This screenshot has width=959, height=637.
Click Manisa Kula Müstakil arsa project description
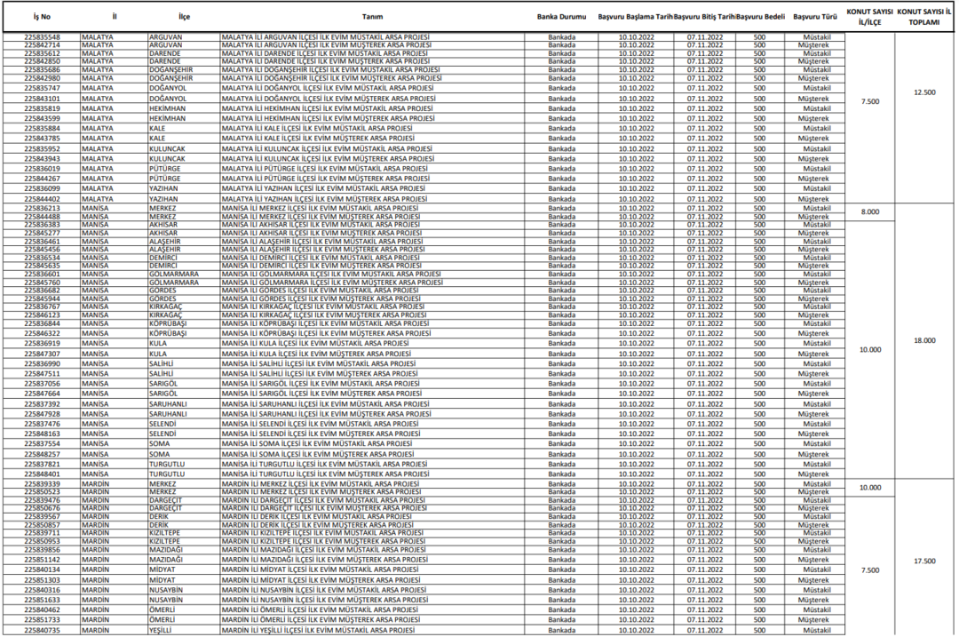point(315,343)
